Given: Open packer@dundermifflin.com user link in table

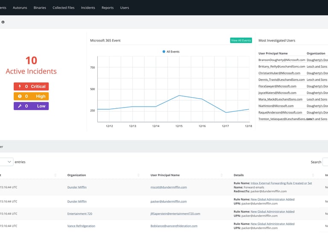Looking at the screenshot, I should 169,201.
